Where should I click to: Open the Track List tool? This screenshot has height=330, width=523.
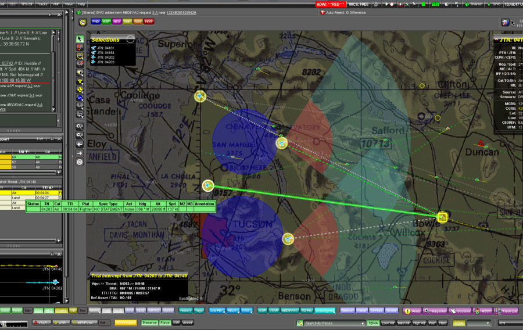click(x=506, y=311)
